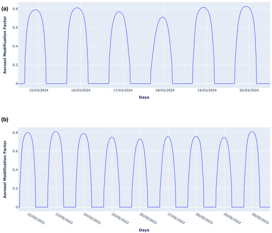This screenshot has width=272, height=233.
Task: Click the Days axis title of chart (a)
Action: 144,97
